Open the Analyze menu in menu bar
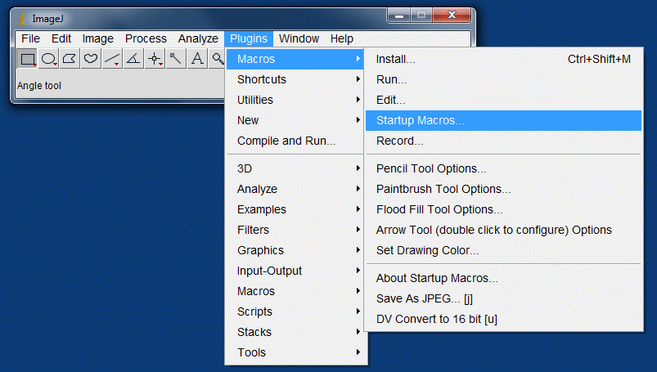 [198, 38]
